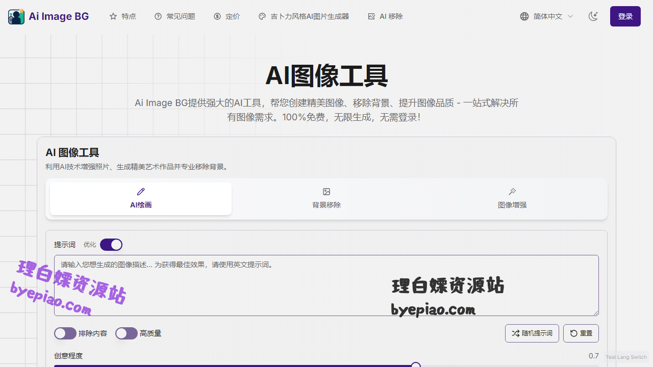
Task: Enable the 高质量 toggle
Action: 127,333
